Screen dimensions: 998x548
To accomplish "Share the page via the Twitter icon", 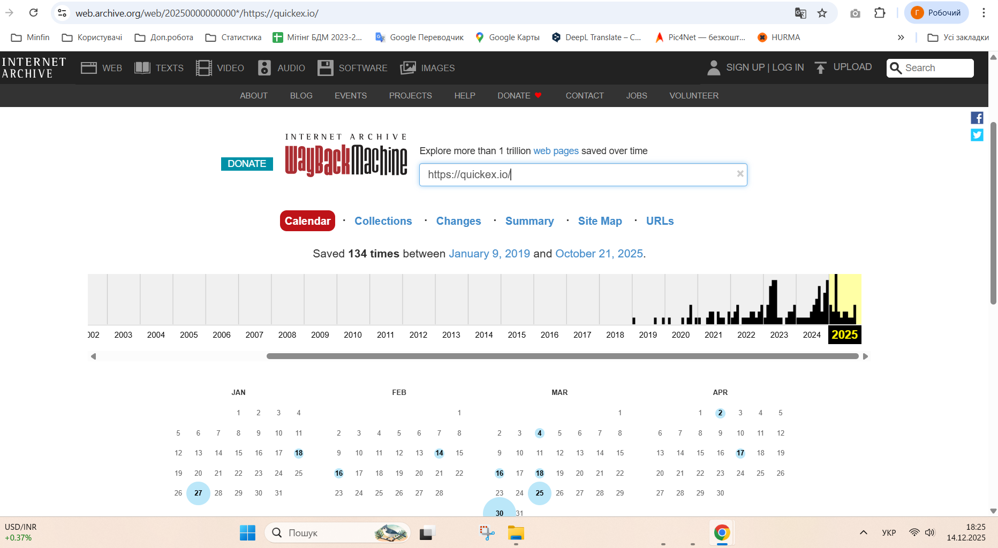I will pos(977,135).
